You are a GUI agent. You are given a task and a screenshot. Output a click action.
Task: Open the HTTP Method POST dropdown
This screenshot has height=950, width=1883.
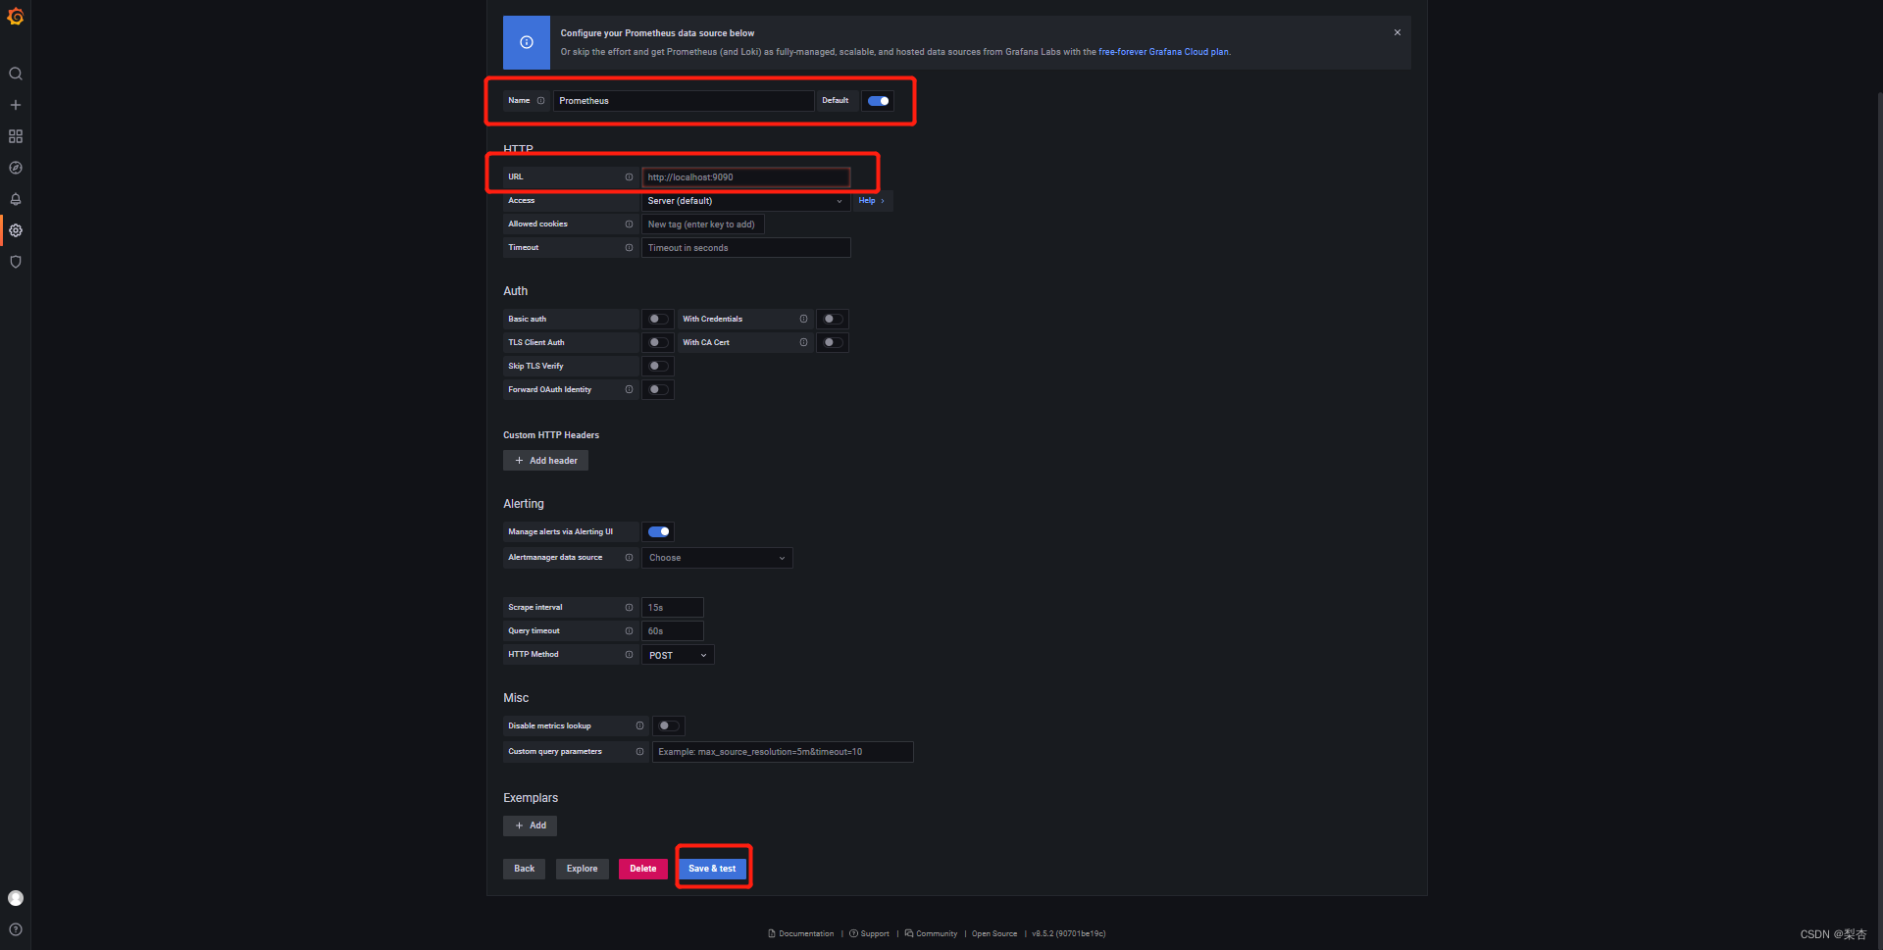tap(678, 655)
